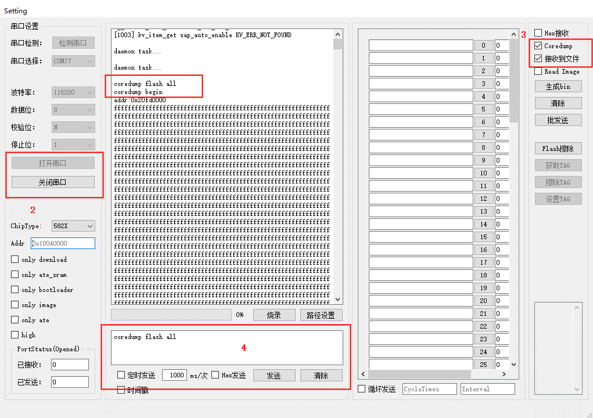Click the 发送 send button
This screenshot has height=418, width=593.
(x=274, y=375)
